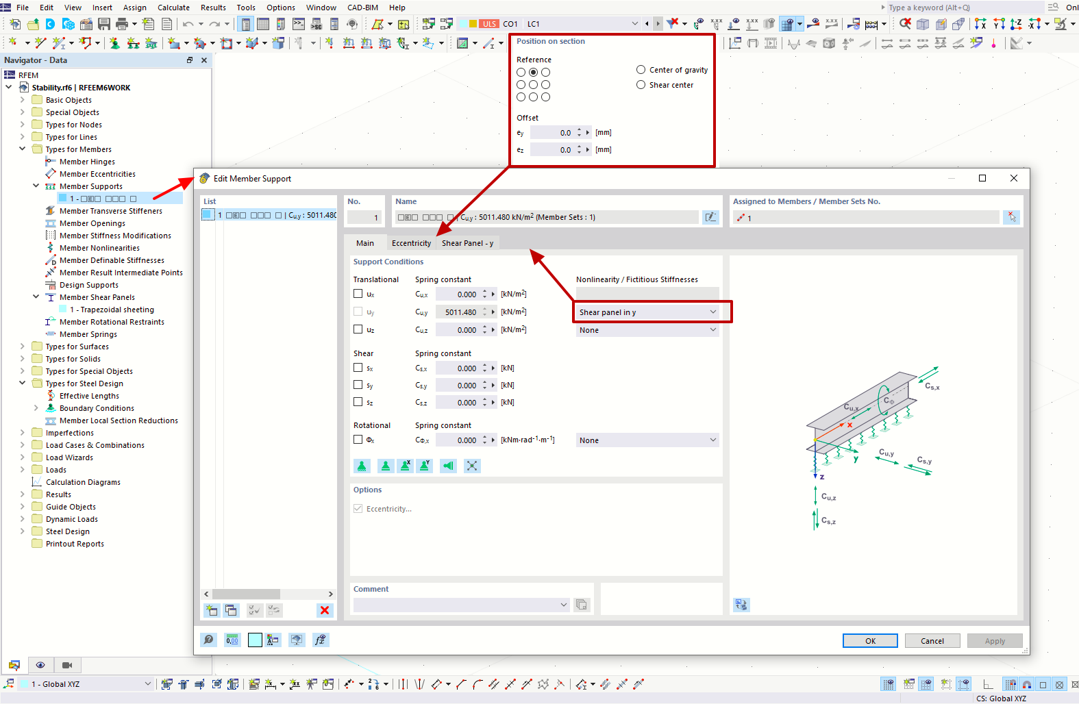Open the Shear panel in y nonlinearity dropdown
Image resolution: width=1079 pixels, height=704 pixels.
click(647, 312)
